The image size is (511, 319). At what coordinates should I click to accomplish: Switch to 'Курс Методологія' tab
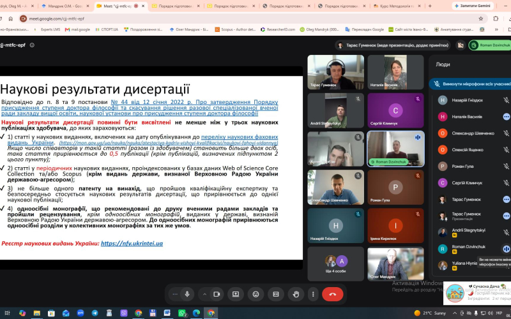[x=397, y=6]
